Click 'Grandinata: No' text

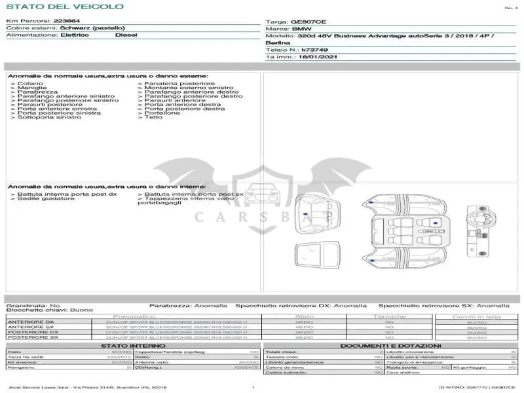coord(33,306)
